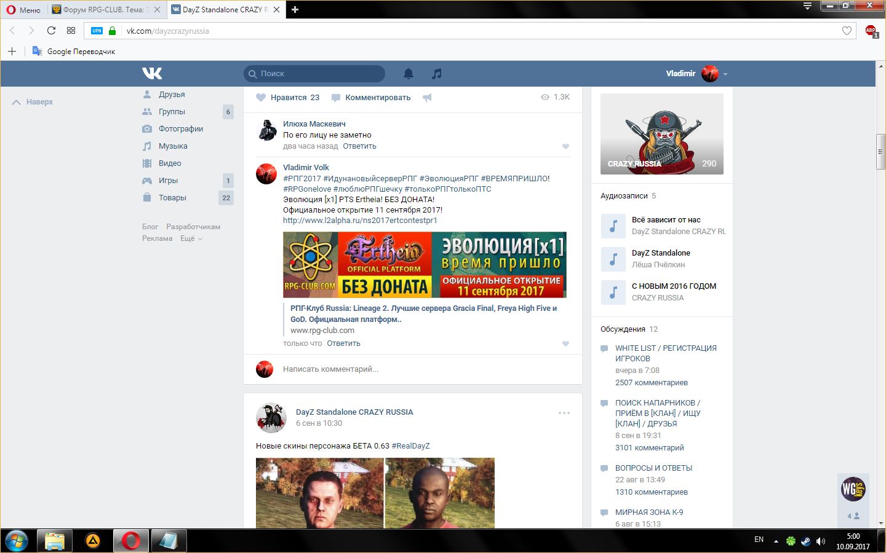Open РПГ-Клуб Russia Lineage 2 link title
886x553 pixels.
coord(423,314)
